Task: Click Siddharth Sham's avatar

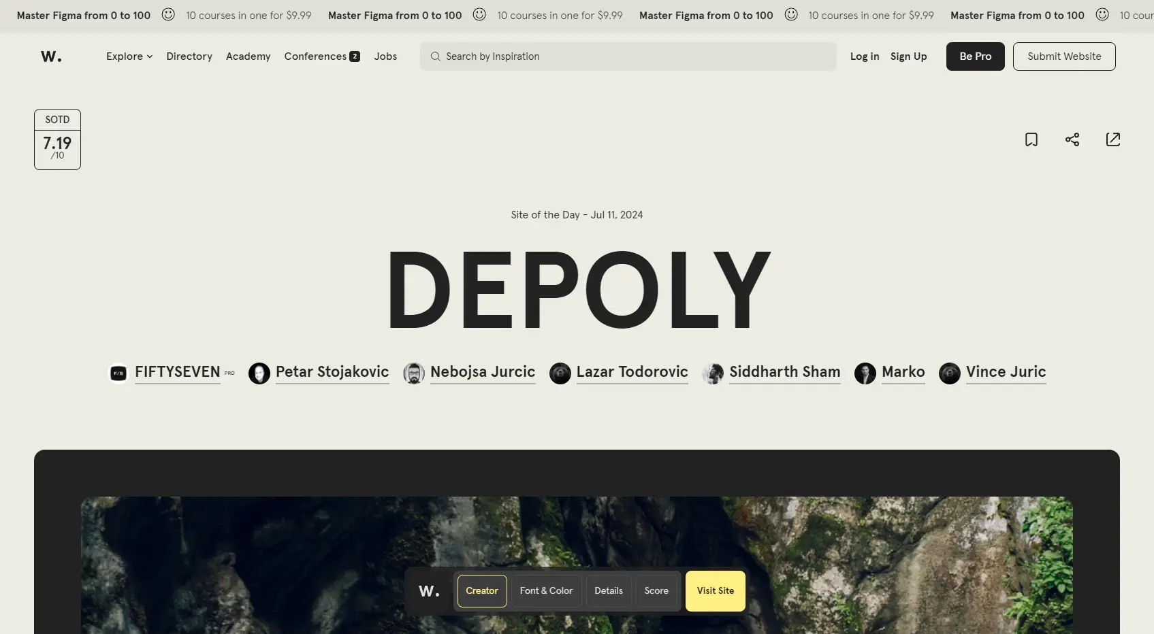Action: [713, 373]
